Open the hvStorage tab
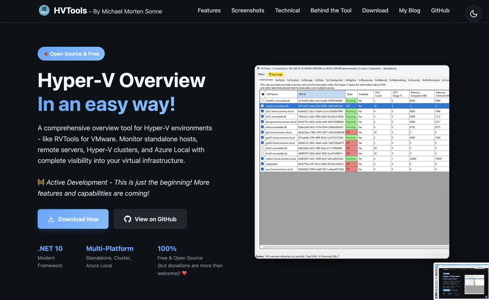 tap(307, 80)
